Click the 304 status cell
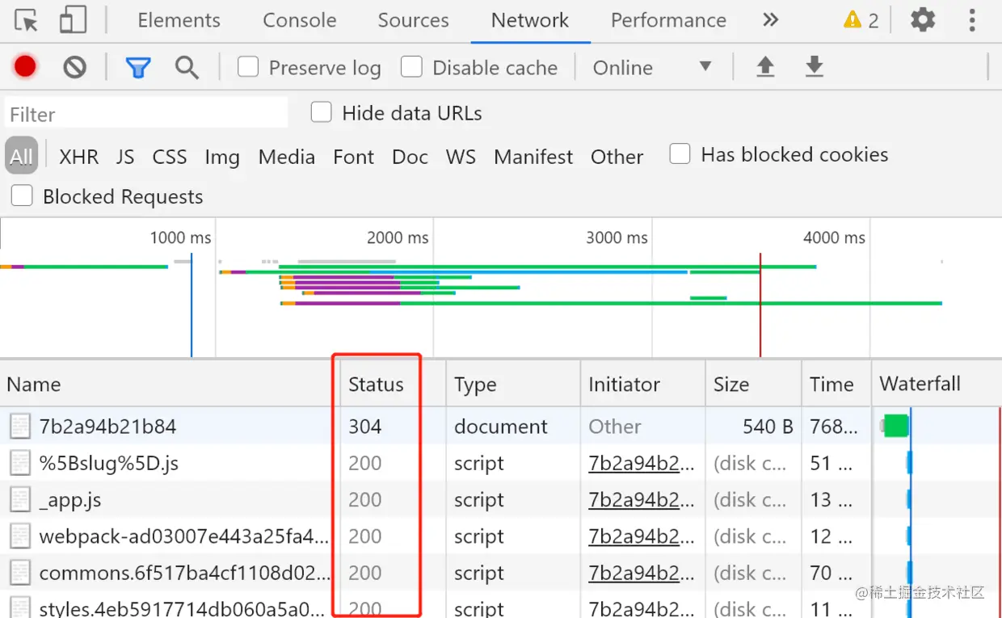1002x618 pixels. coord(365,427)
